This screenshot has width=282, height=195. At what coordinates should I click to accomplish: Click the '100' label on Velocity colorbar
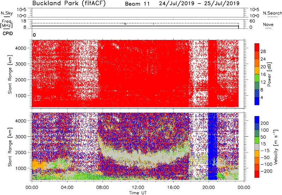265,130
